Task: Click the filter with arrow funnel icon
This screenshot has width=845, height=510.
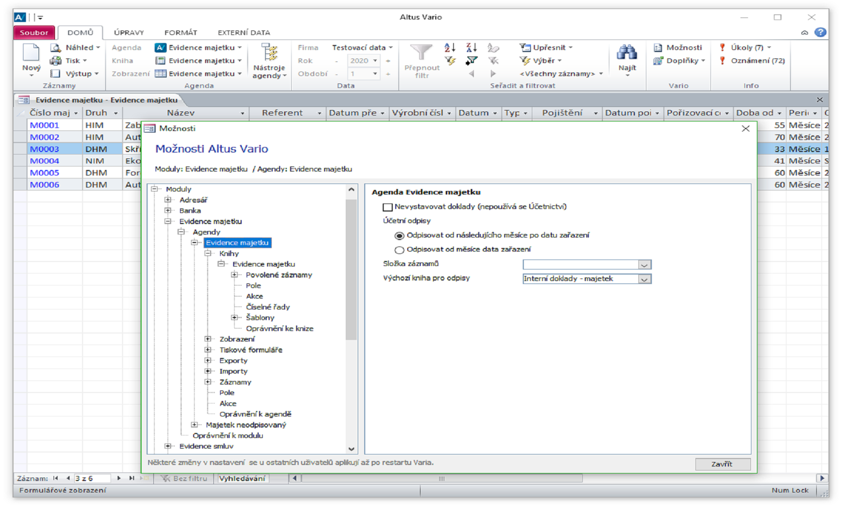Action: (471, 60)
